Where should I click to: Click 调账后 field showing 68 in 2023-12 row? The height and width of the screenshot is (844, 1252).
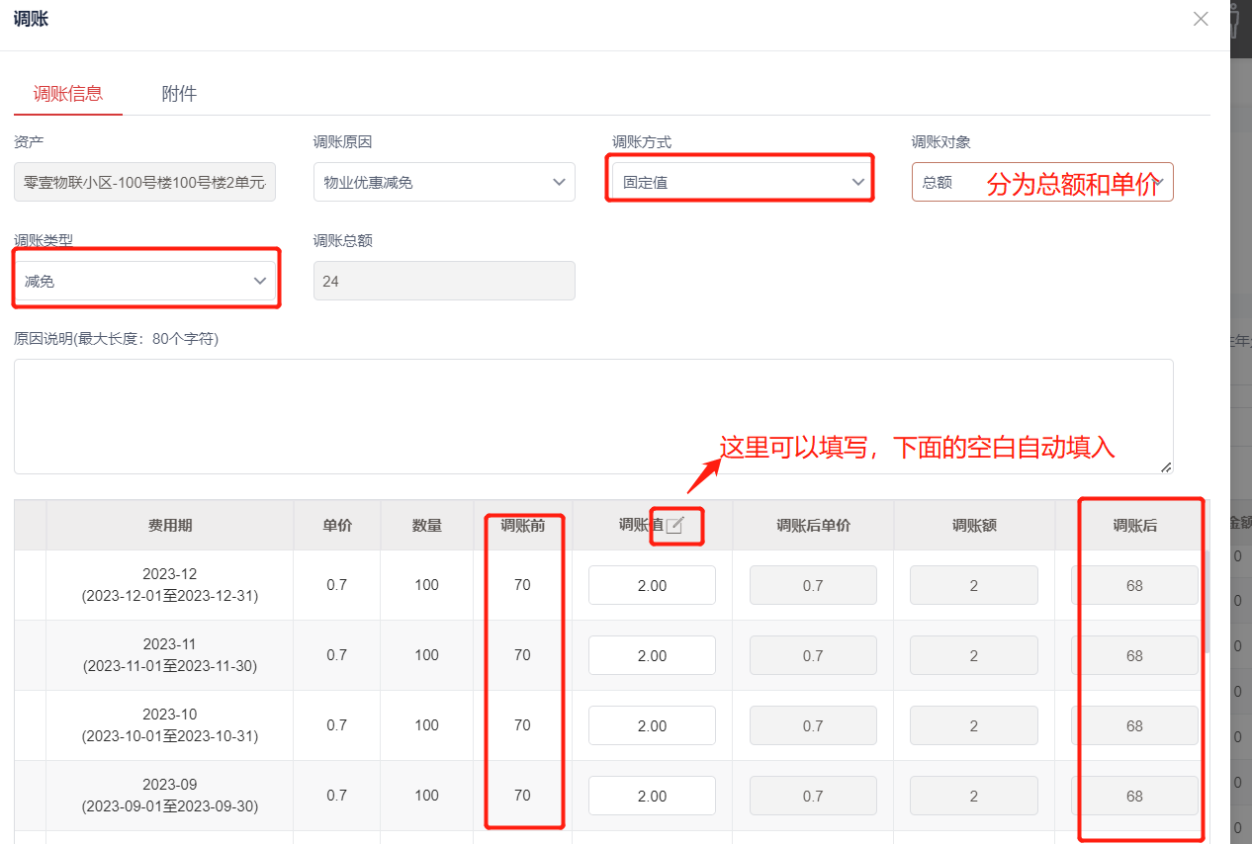pyautogui.click(x=1134, y=585)
